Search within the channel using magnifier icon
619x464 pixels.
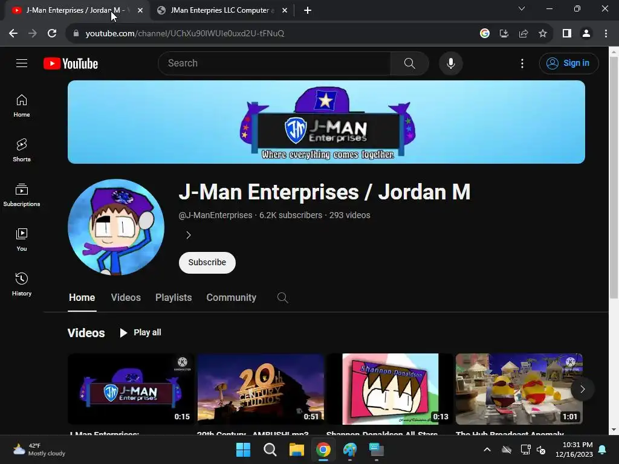(x=282, y=297)
